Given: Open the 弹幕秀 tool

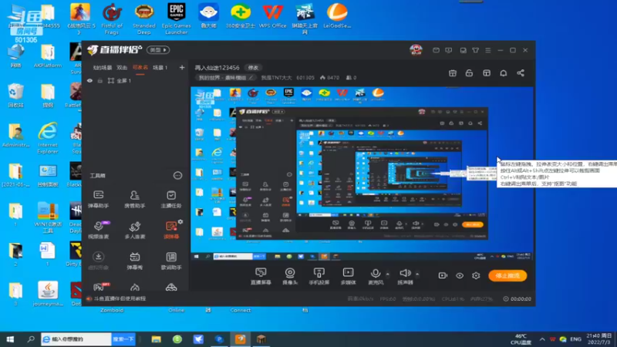Looking at the screenshot, I should click(x=134, y=261).
